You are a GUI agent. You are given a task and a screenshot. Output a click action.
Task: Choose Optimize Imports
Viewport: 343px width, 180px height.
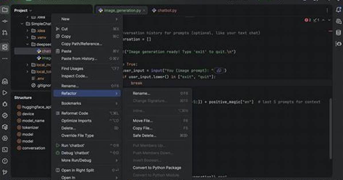click(x=87, y=121)
